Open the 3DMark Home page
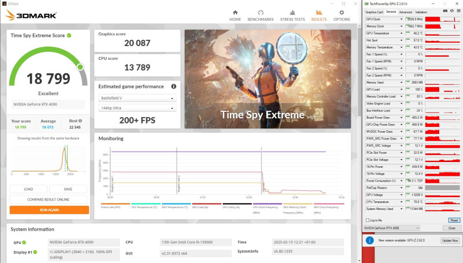This screenshot has height=263, width=463. [235, 16]
